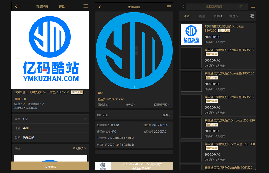The height and width of the screenshot is (173, 269).
Task: Open 泰国进口天然乳胶5cm床垫 200*220 listing title
Action: (228, 167)
